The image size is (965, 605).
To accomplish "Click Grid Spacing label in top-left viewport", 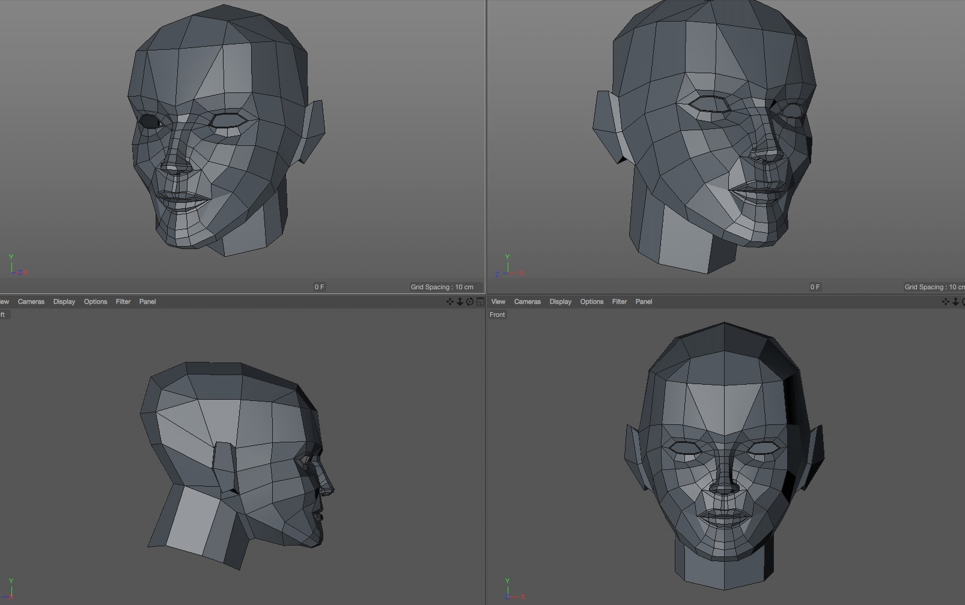I will click(x=442, y=287).
